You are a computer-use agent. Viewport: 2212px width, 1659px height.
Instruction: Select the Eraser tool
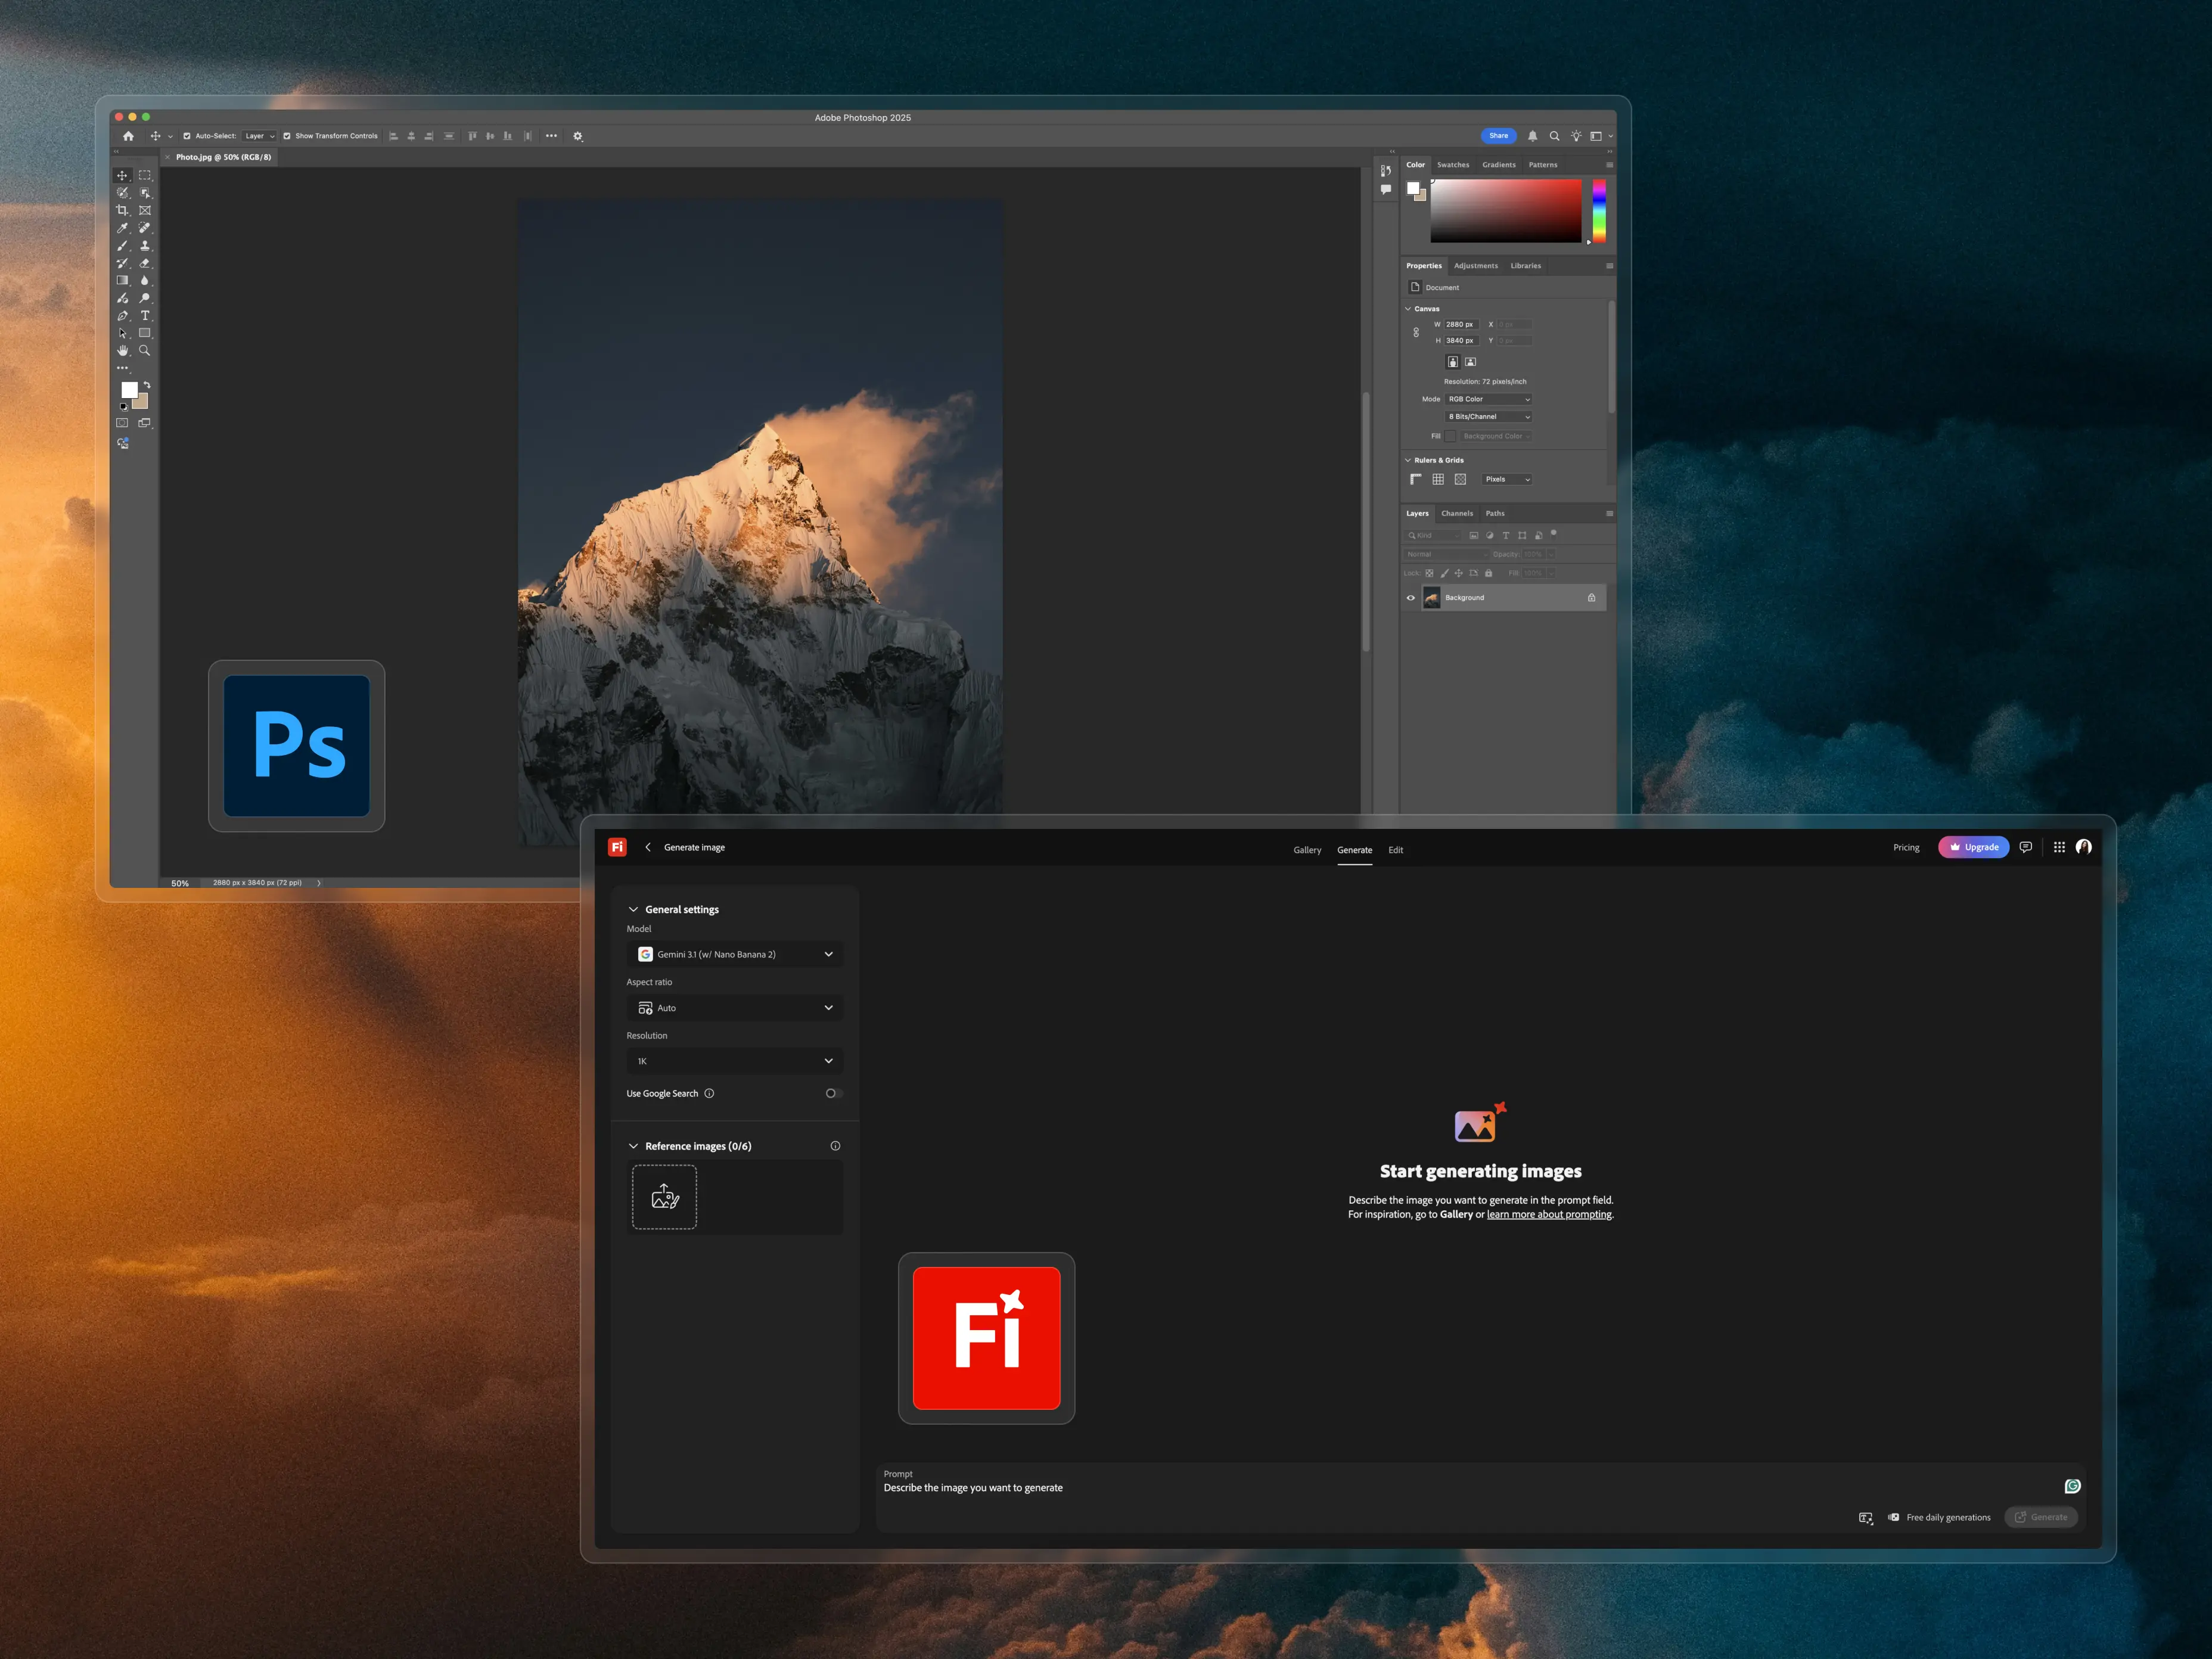coord(145,263)
